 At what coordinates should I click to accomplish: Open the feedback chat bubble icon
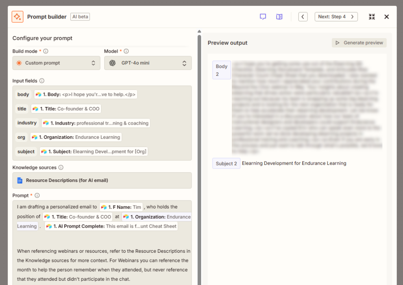(x=263, y=17)
